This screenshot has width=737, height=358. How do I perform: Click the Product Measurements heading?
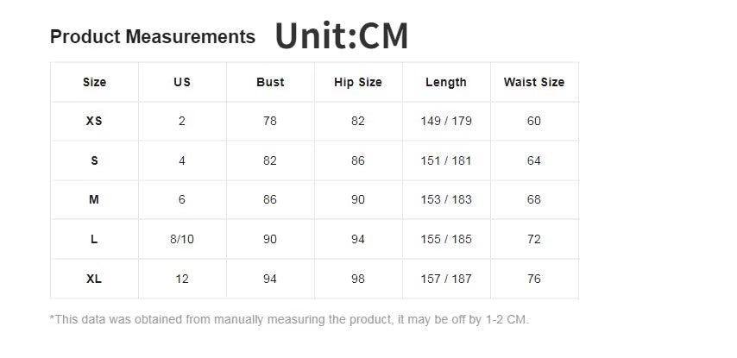click(153, 37)
